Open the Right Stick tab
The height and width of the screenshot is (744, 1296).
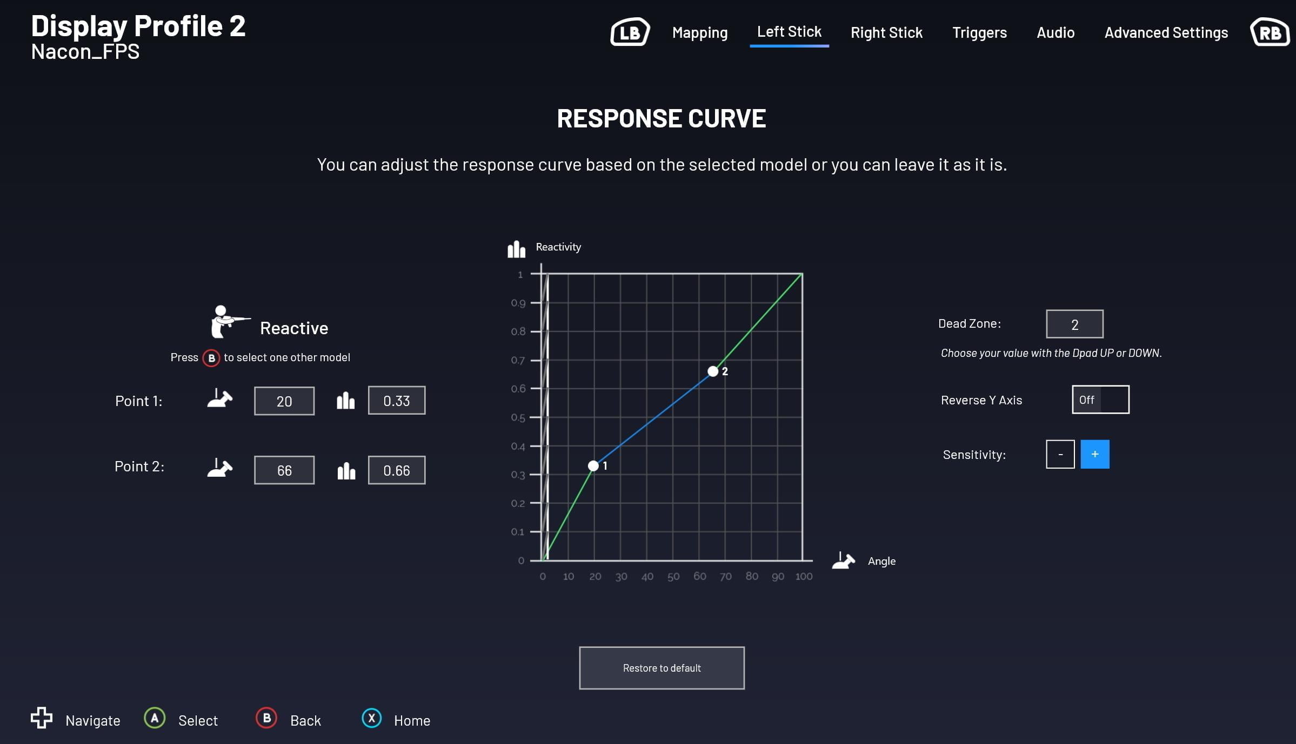point(886,32)
